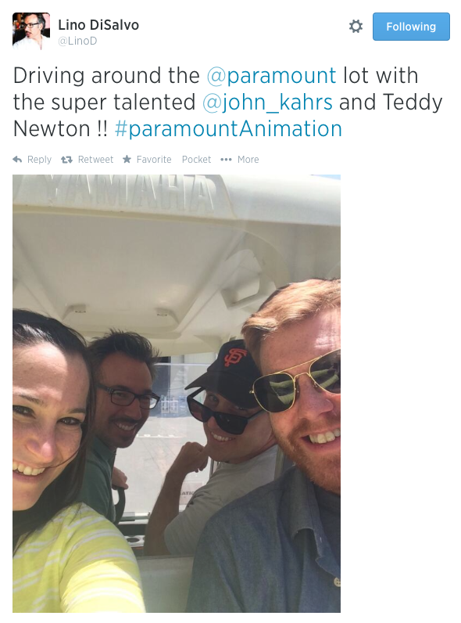Click the Lino DiSalvo display name
This screenshot has height=623, width=461.
(x=98, y=25)
